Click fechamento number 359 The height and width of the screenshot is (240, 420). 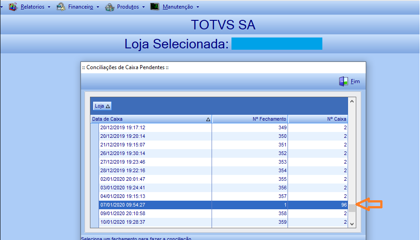coord(282,222)
